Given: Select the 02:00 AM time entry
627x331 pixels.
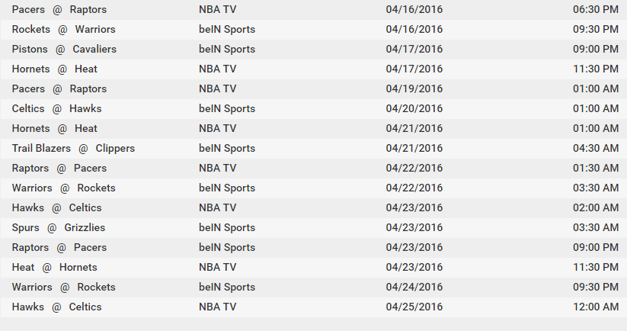Looking at the screenshot, I should 595,207.
